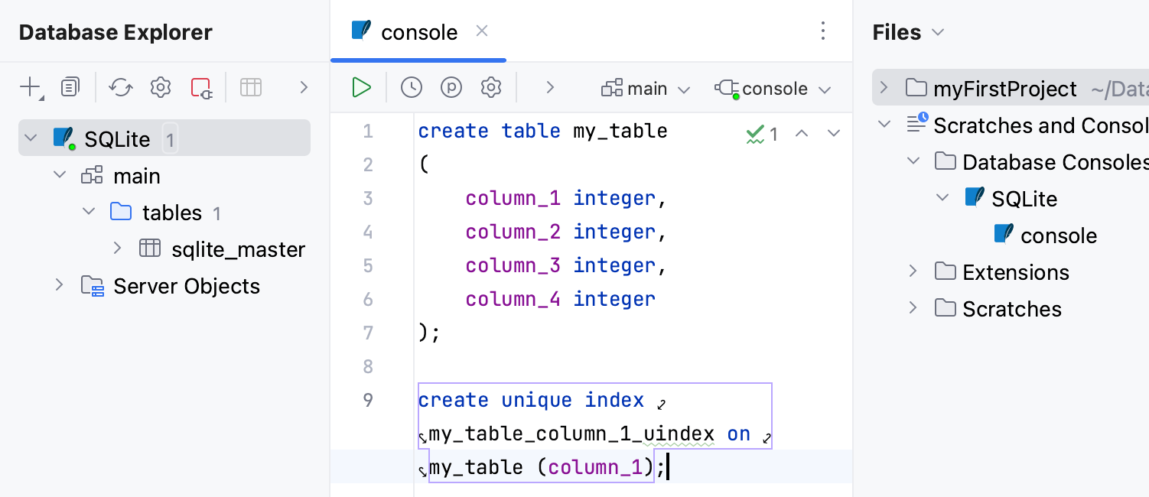Click the red Deactivate (disconnect) icon
The height and width of the screenshot is (497, 1149).
(x=201, y=88)
